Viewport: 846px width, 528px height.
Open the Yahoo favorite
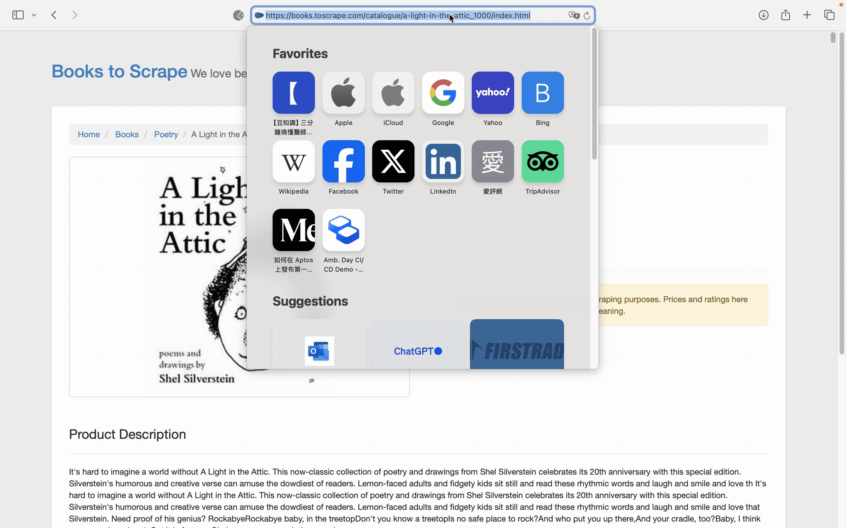pyautogui.click(x=493, y=92)
